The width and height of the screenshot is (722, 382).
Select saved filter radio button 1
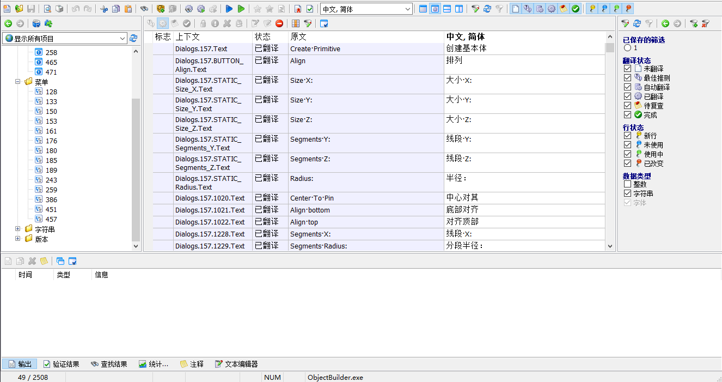coord(627,48)
